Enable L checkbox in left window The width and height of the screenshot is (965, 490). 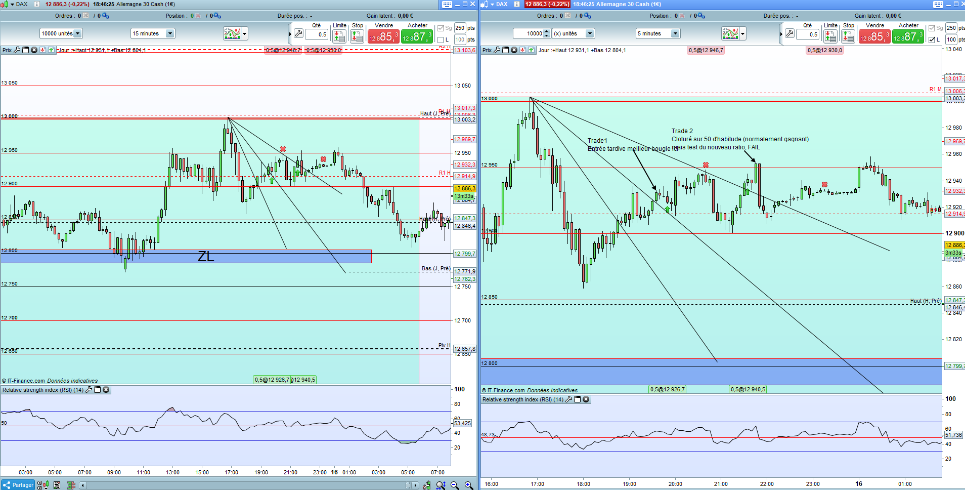(441, 39)
